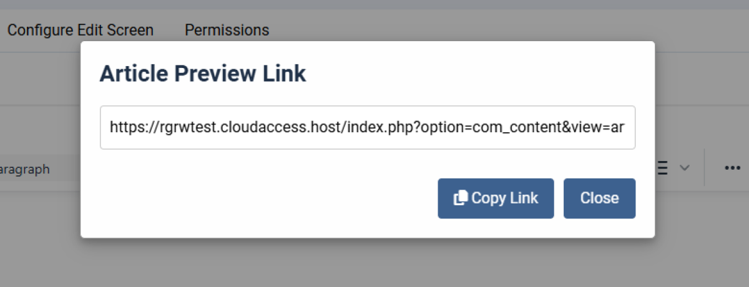Open the three-dot more options menu
The width and height of the screenshot is (749, 287).
click(x=732, y=168)
